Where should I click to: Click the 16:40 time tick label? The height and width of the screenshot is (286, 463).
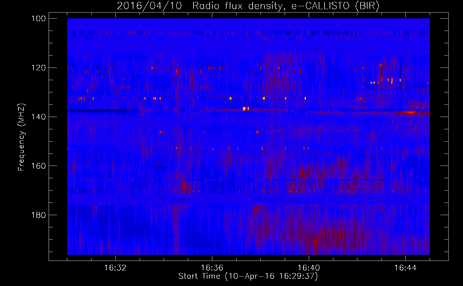309,268
